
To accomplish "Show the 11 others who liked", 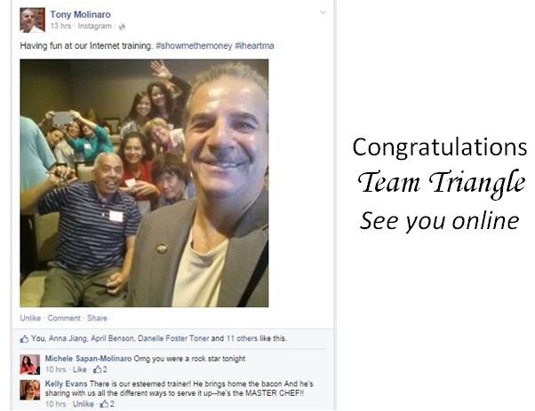I will [x=243, y=338].
